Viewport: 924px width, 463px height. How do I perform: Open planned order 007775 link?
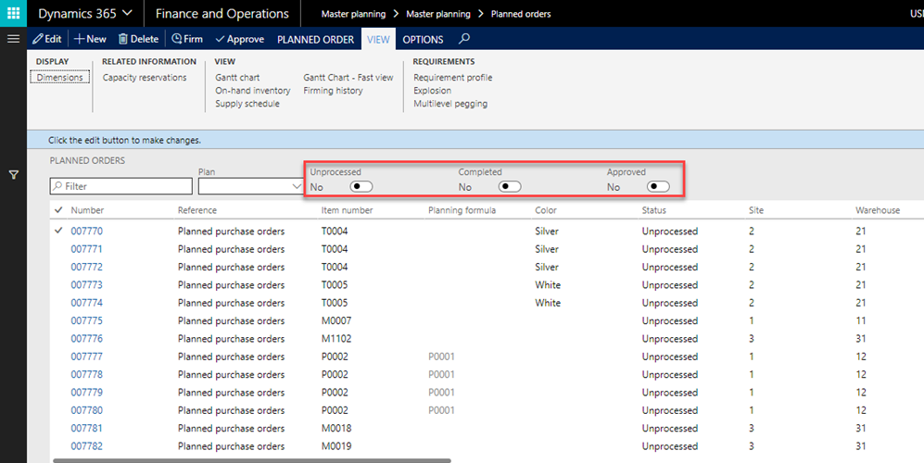(86, 321)
